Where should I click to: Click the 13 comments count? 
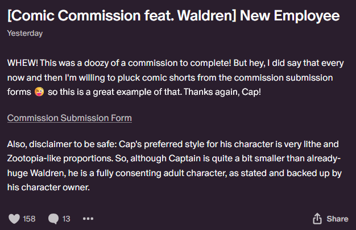coord(66,219)
